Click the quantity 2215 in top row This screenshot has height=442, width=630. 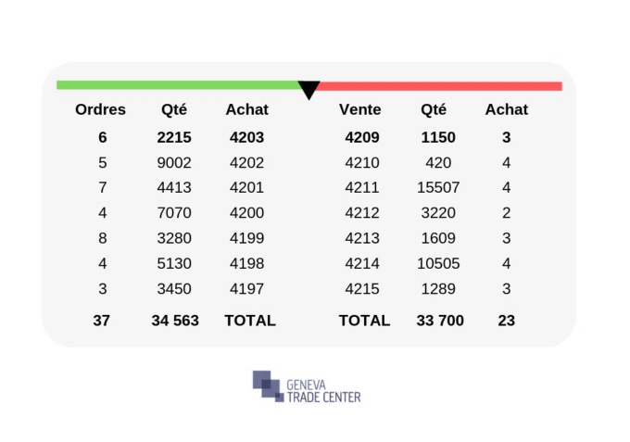tap(174, 137)
